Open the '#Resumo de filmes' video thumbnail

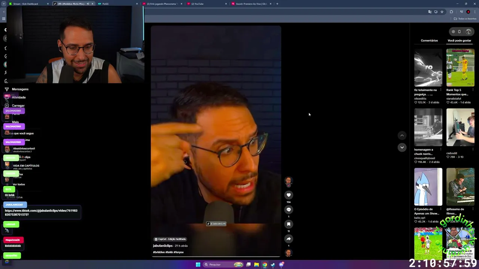460,187
